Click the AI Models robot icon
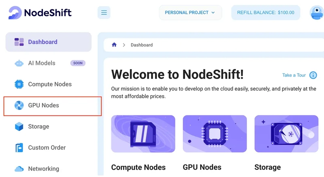This screenshot has height=177, width=324. (19, 63)
